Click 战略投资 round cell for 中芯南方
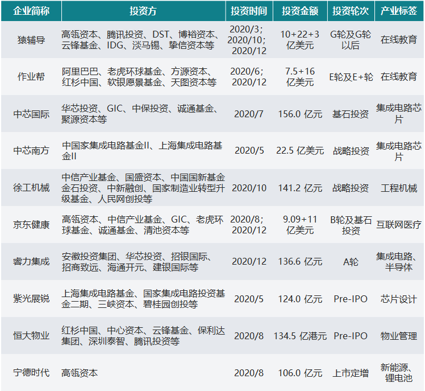The height and width of the screenshot is (391, 425). pyautogui.click(x=351, y=151)
